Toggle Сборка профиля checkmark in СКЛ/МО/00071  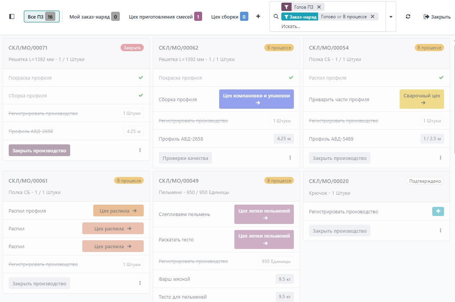(x=141, y=95)
